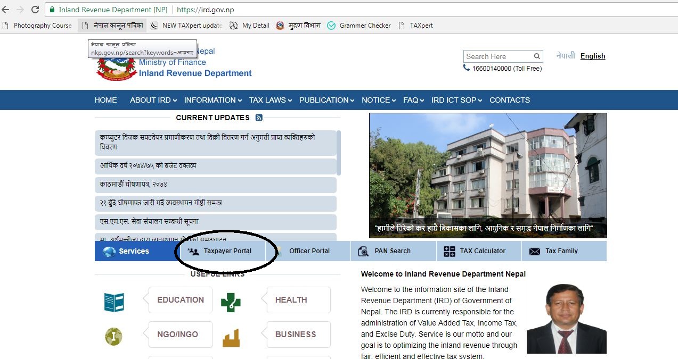Select the TAX Calculator tab
Viewport: 678px width, 359px height.
tap(479, 251)
